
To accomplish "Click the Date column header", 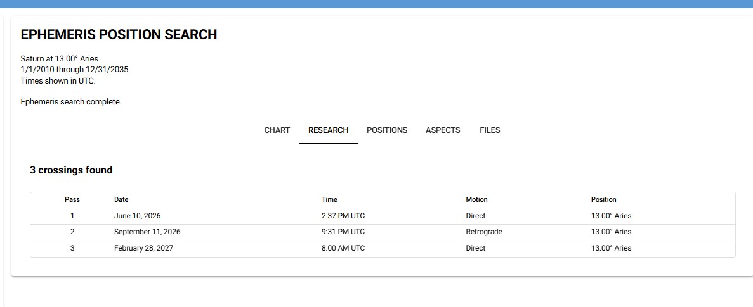I will pyautogui.click(x=121, y=200).
